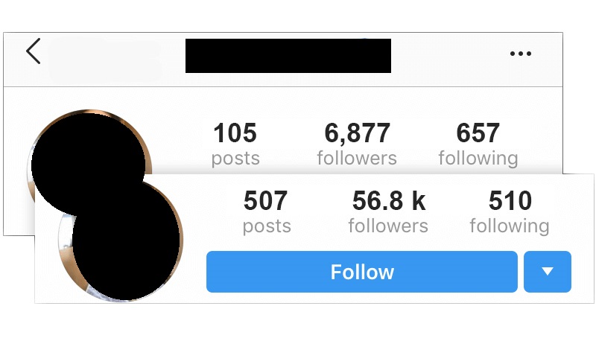
Task: Select the following label under 510
Action: click(x=510, y=226)
